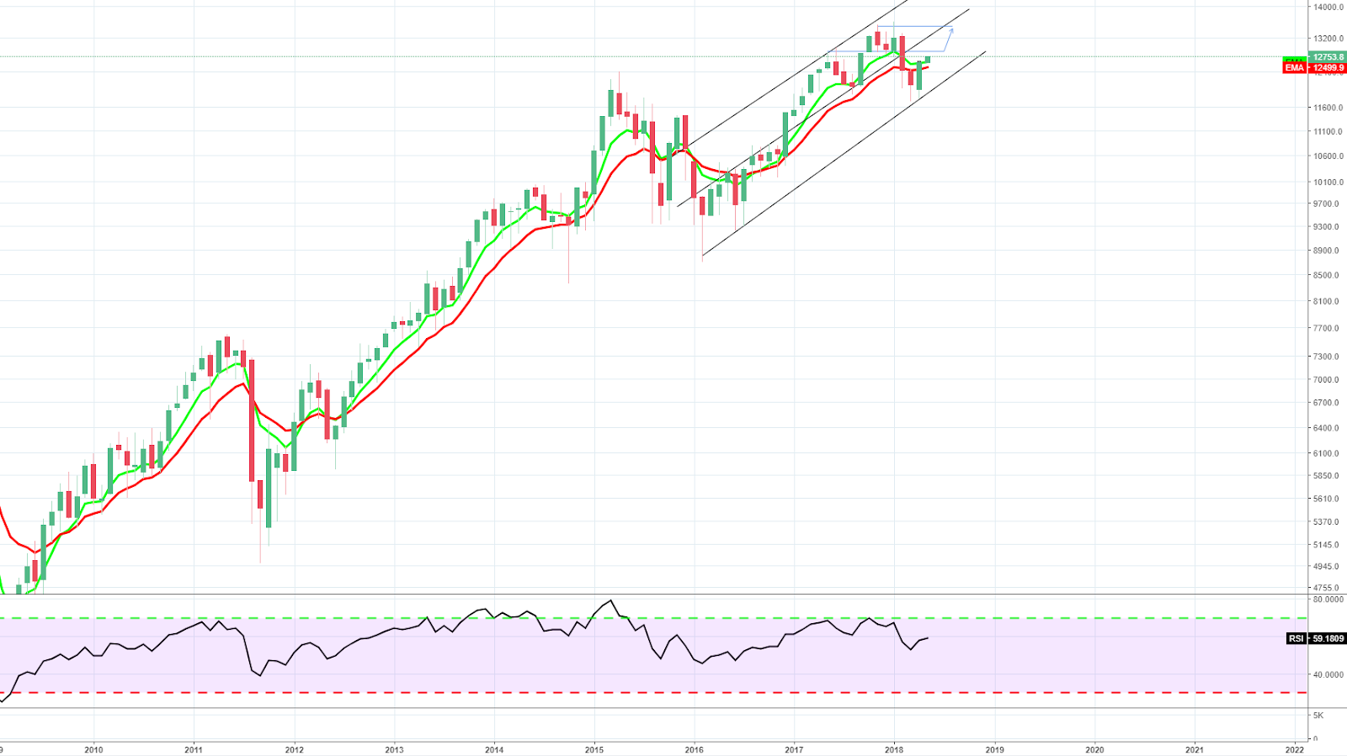
Task: Select the current price label 12753.8
Action: [x=1328, y=57]
